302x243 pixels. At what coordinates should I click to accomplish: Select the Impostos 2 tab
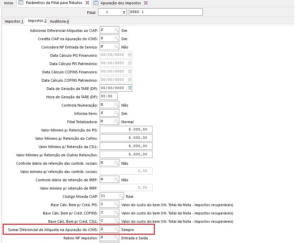click(37, 21)
